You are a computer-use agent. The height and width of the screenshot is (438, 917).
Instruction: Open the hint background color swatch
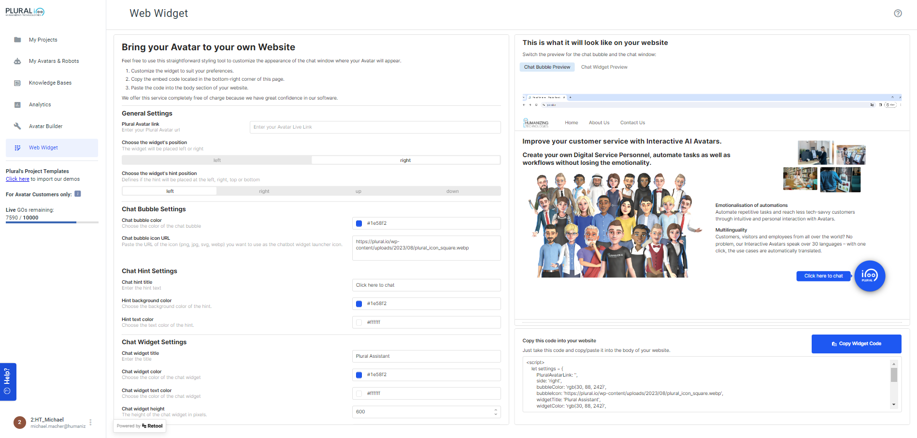pyautogui.click(x=359, y=304)
